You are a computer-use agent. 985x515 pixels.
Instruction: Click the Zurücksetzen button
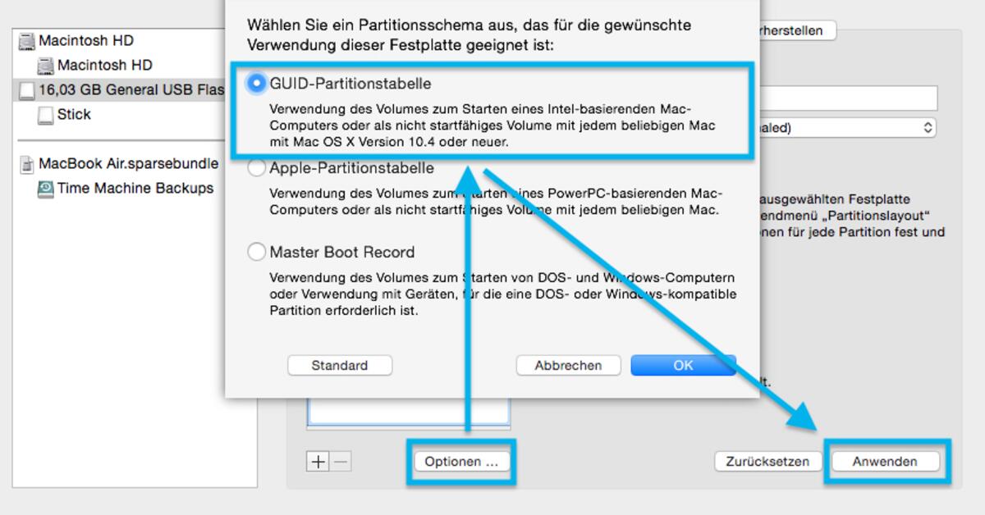point(767,462)
